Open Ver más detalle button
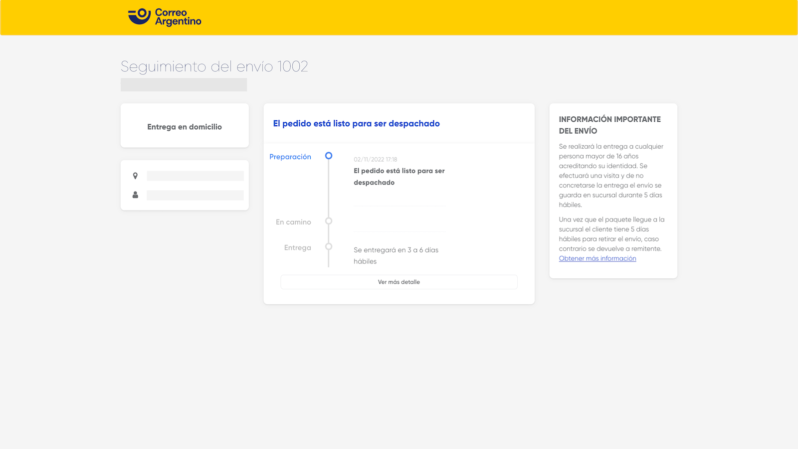This screenshot has height=449, width=798. [399, 282]
